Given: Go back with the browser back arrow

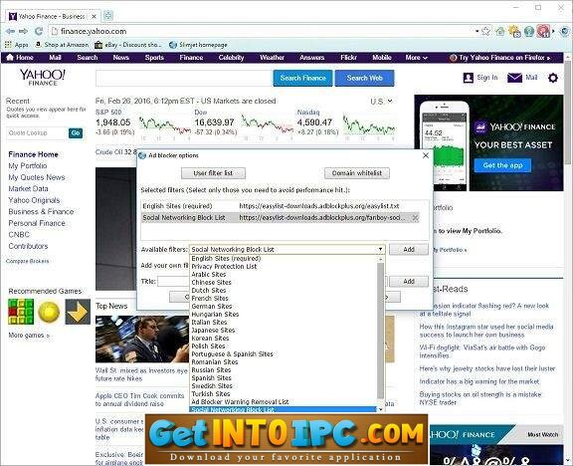Looking at the screenshot, I should (10, 32).
